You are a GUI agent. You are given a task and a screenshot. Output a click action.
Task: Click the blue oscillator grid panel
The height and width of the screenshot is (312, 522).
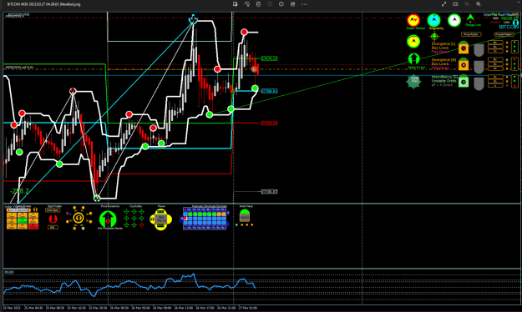(x=205, y=219)
